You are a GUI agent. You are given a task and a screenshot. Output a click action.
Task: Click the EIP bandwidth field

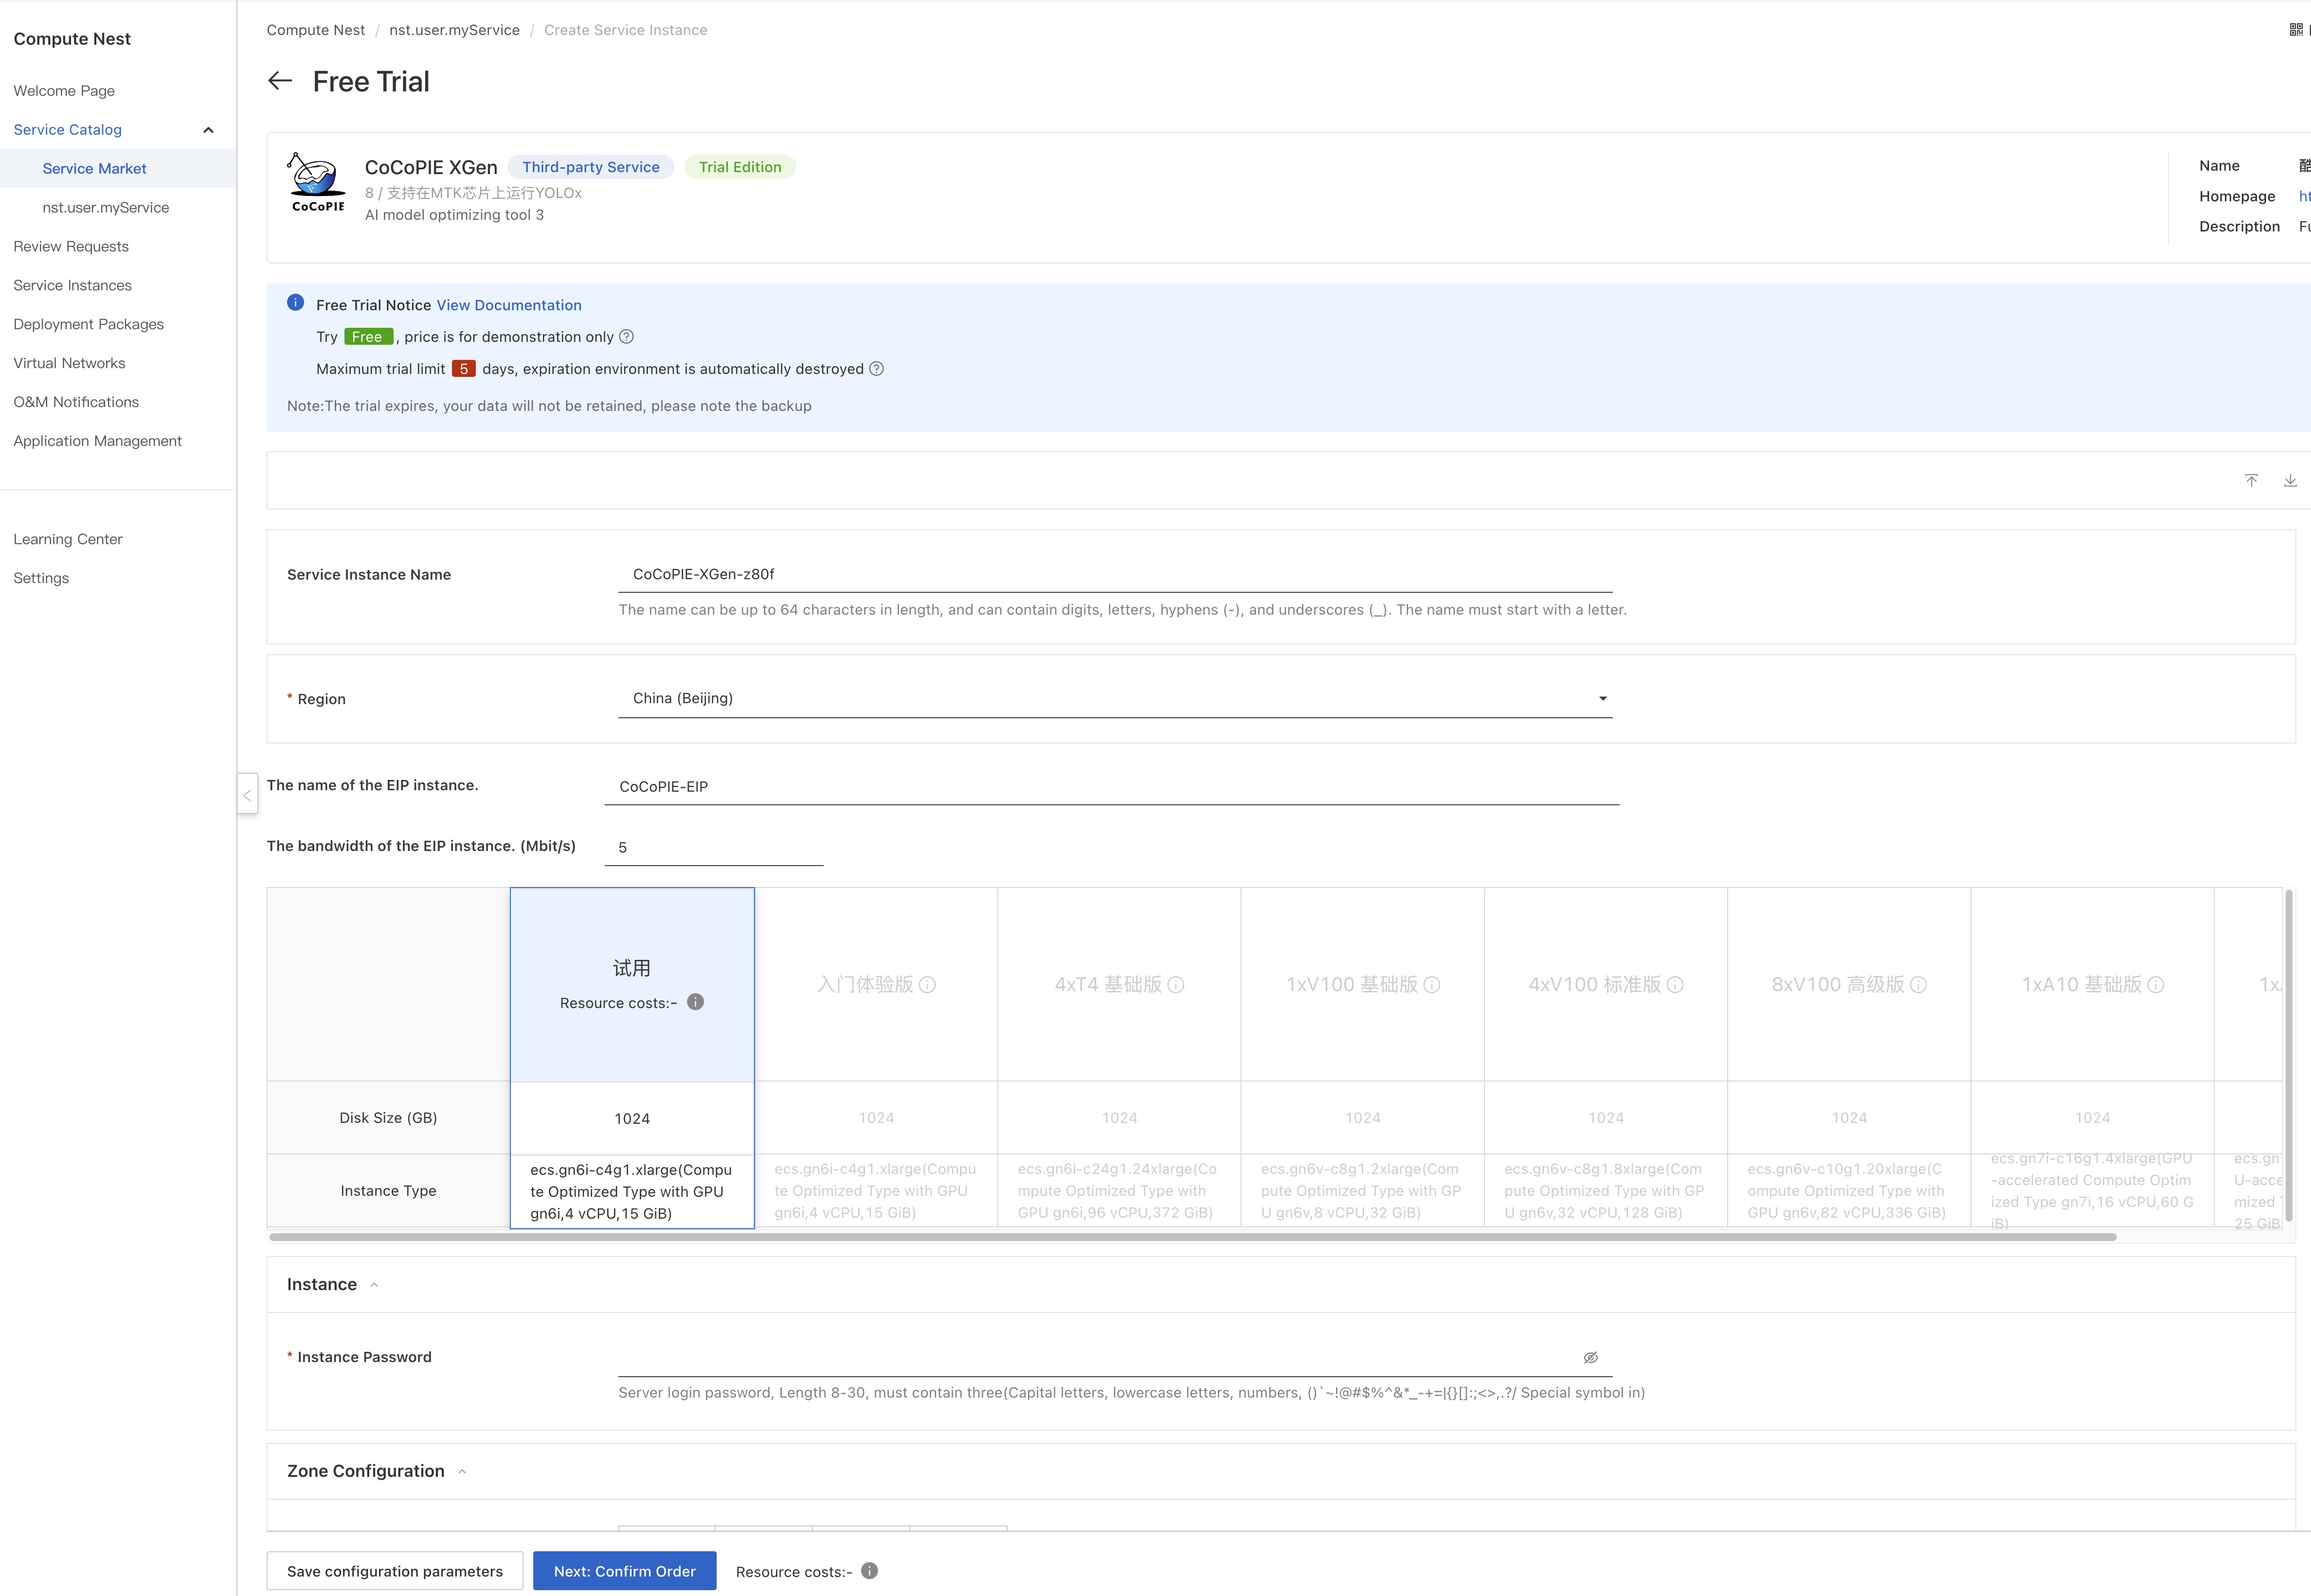pyautogui.click(x=713, y=847)
